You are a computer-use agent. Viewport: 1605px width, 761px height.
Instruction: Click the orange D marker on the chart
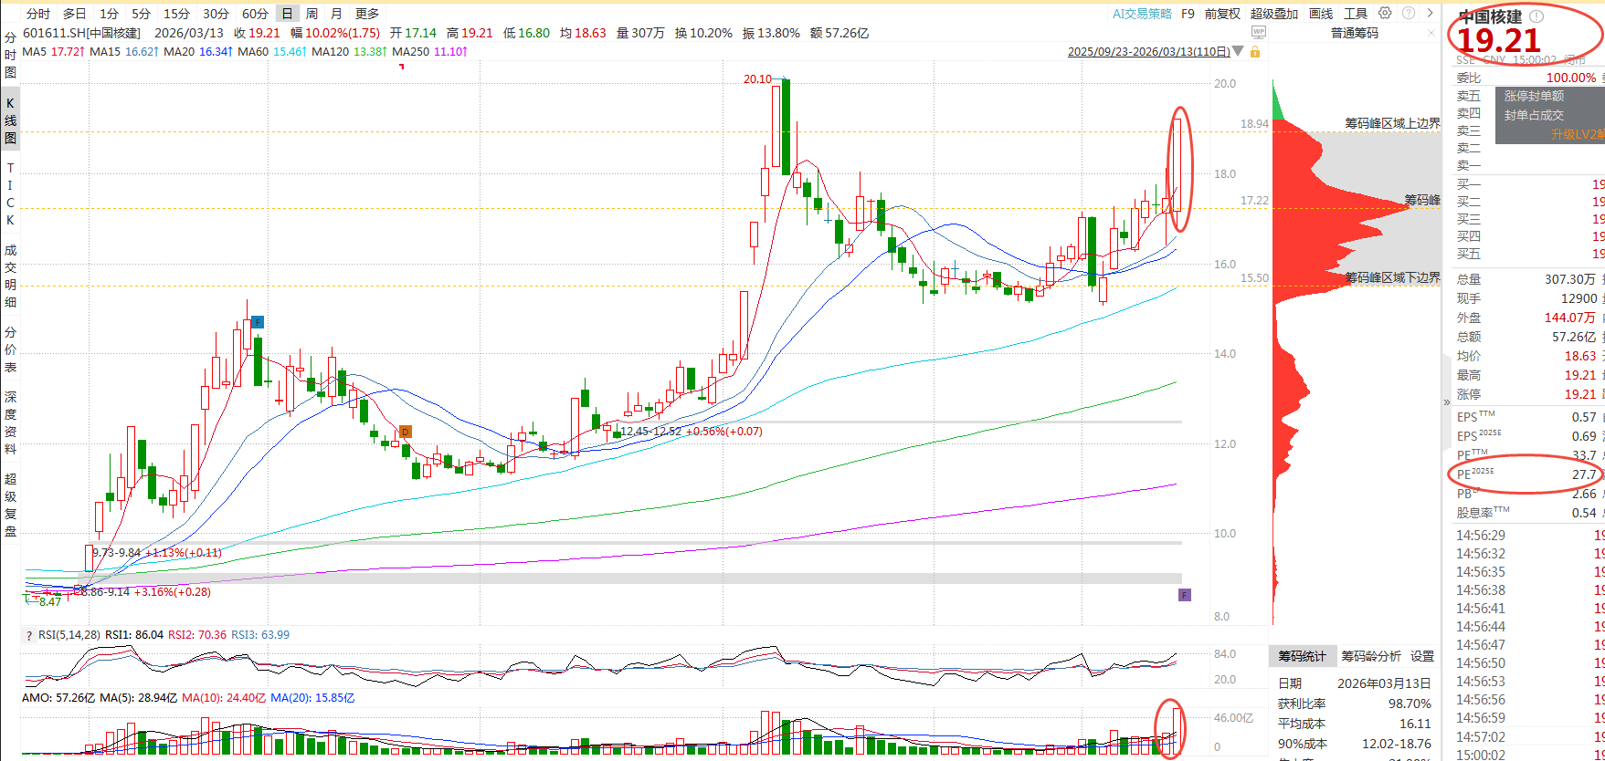coord(406,432)
